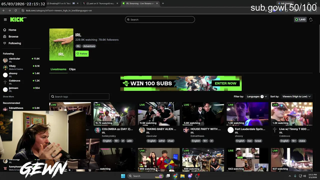
Task: Open HOUSE PARTY WITH stream thumbnail
Action: point(203,114)
